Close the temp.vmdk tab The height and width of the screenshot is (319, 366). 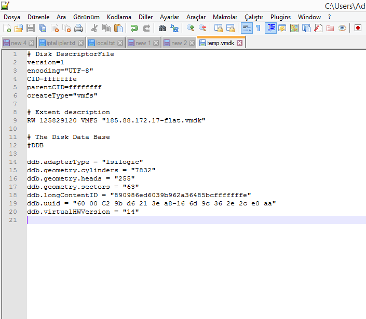[239, 43]
